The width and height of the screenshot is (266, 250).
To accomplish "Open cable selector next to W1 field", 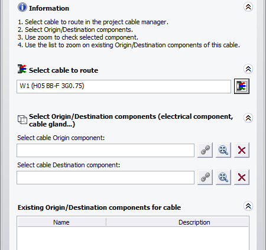I will pyautogui.click(x=242, y=86).
